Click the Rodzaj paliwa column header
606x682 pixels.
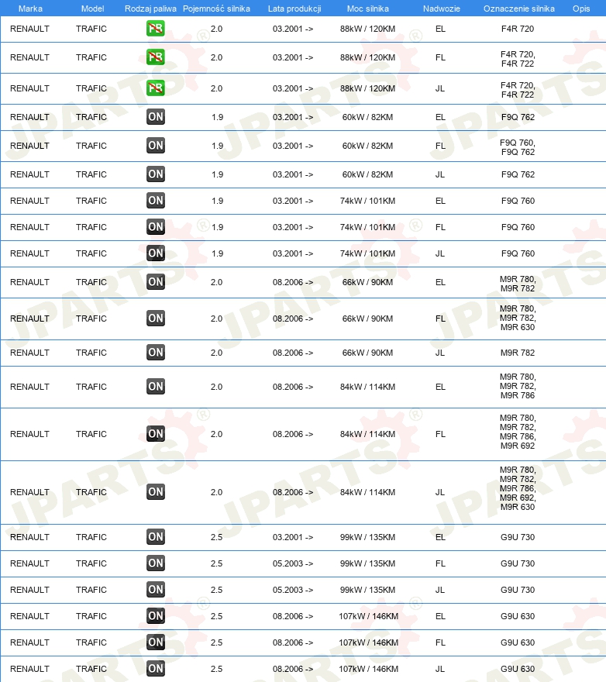150,9
